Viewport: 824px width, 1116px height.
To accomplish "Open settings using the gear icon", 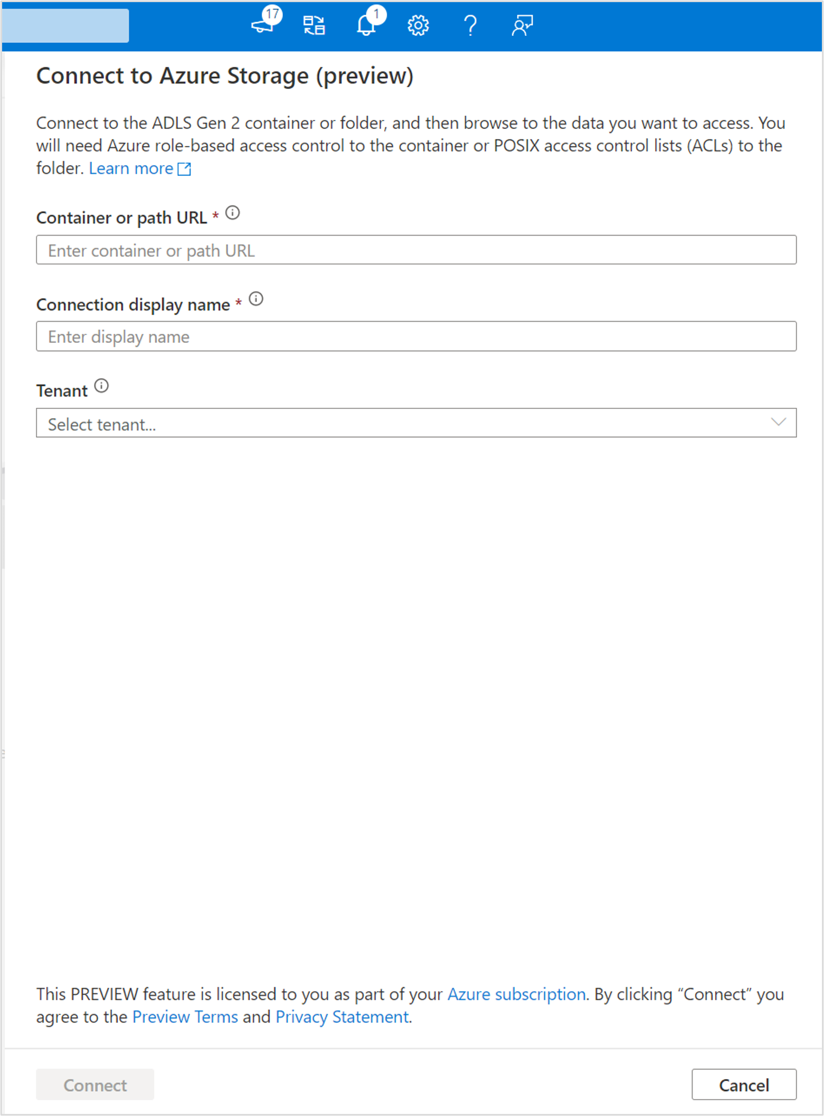I will [418, 25].
